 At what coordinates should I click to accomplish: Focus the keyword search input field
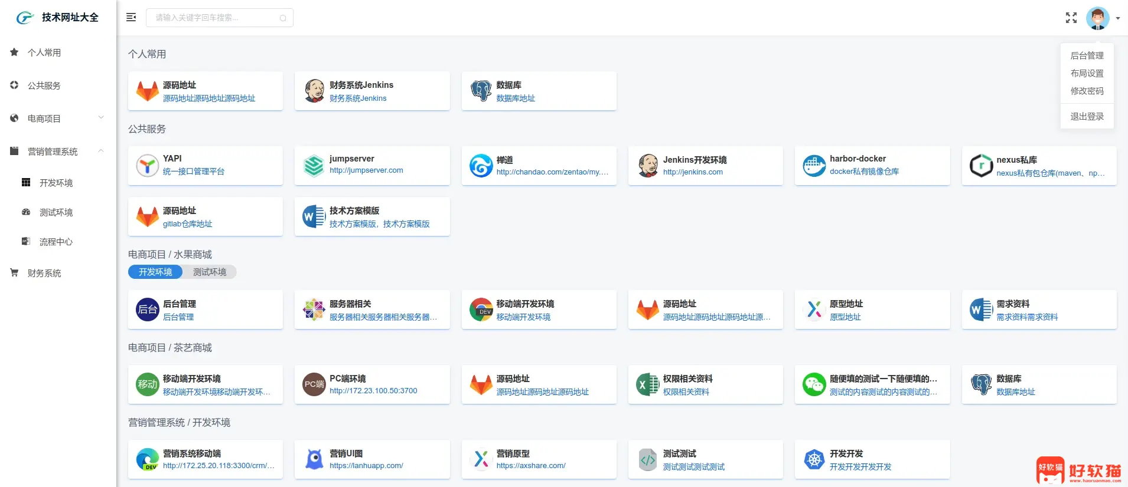coord(220,18)
